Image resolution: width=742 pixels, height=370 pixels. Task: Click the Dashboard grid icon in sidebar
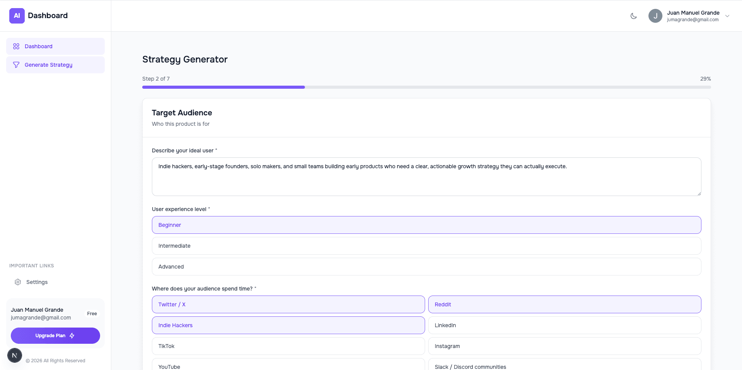pos(16,46)
